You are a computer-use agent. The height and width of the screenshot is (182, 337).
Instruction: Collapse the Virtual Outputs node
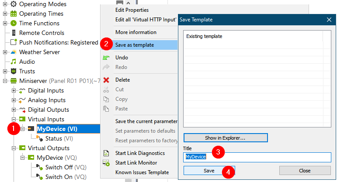(14, 148)
